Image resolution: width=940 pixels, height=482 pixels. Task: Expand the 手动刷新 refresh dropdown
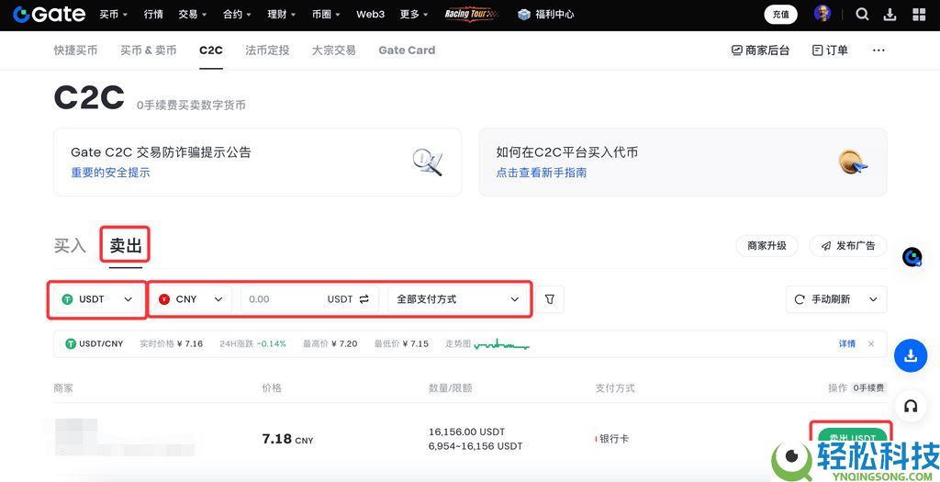[x=836, y=299]
